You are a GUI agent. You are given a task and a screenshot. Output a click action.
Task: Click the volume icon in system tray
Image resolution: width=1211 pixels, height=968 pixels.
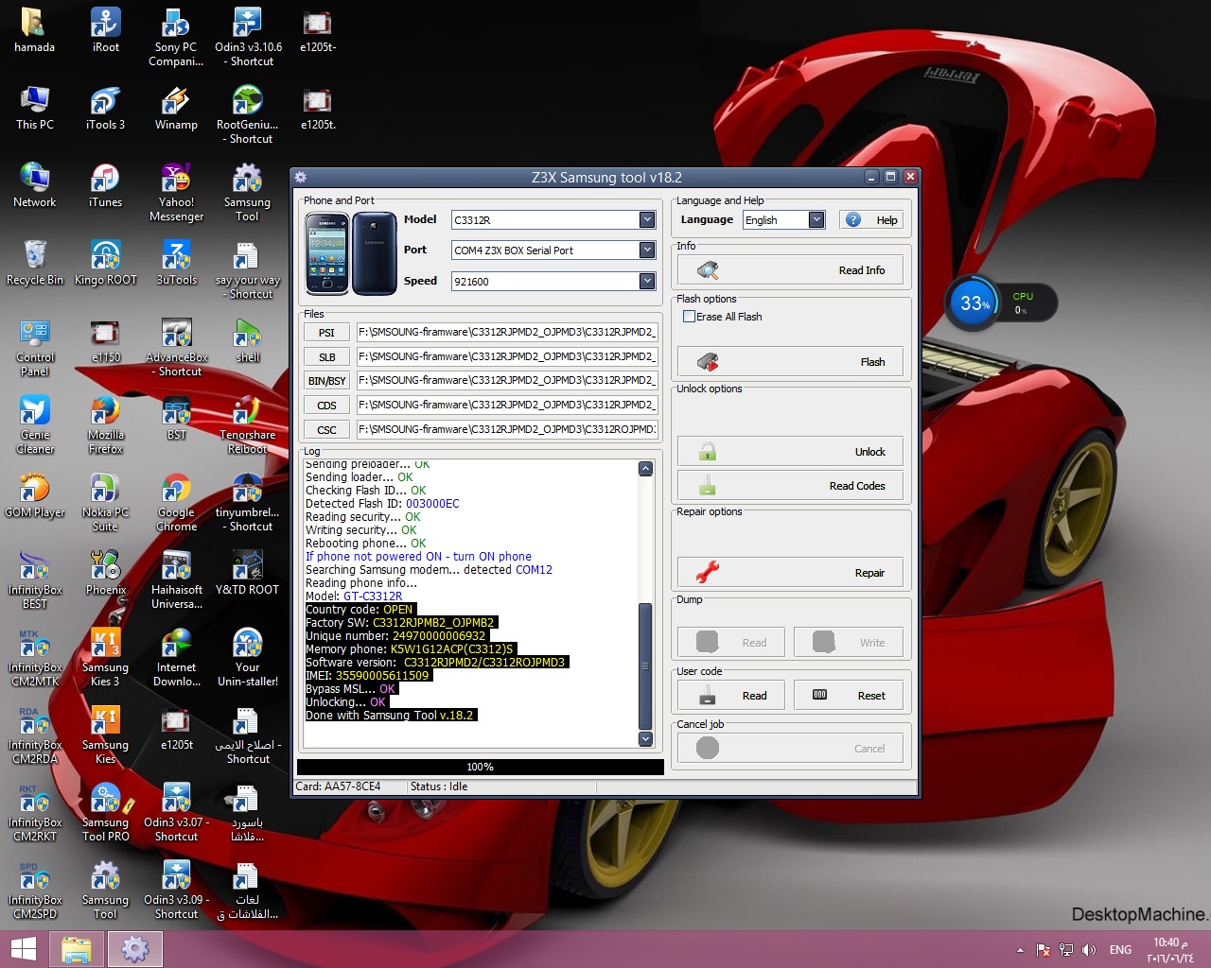click(x=1089, y=950)
